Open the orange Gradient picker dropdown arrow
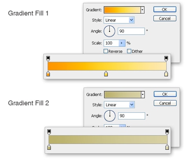 coord(143,10)
